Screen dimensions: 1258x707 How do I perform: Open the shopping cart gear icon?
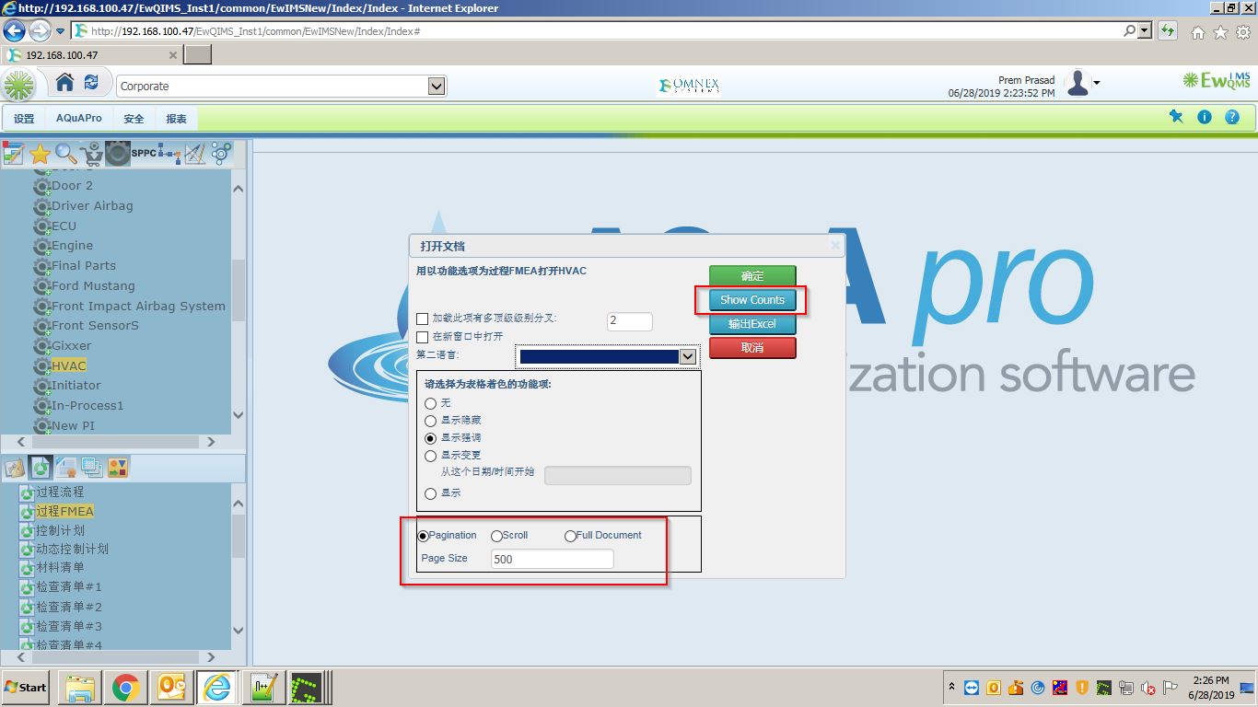(x=91, y=154)
